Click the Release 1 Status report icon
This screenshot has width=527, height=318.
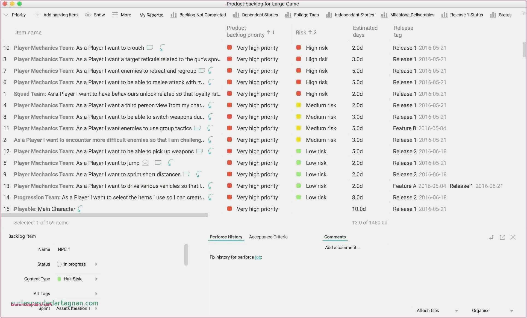(x=444, y=15)
